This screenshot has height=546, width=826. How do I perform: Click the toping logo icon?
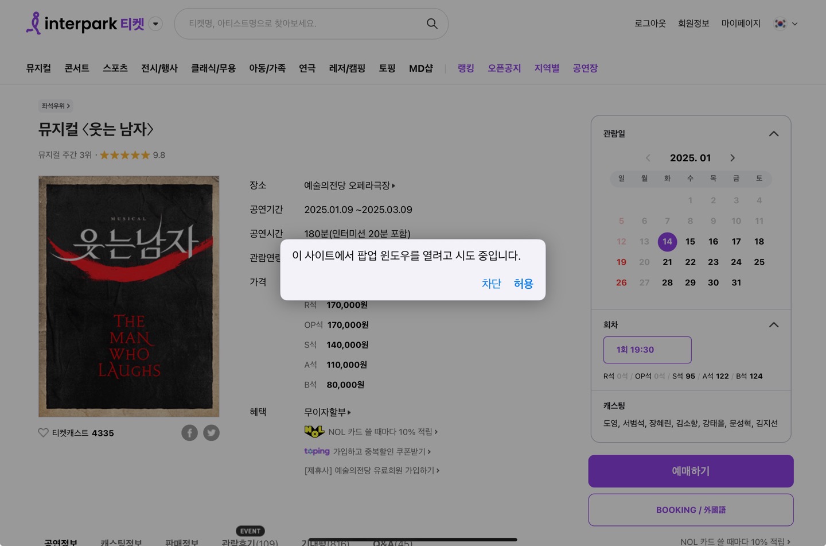[x=317, y=451]
